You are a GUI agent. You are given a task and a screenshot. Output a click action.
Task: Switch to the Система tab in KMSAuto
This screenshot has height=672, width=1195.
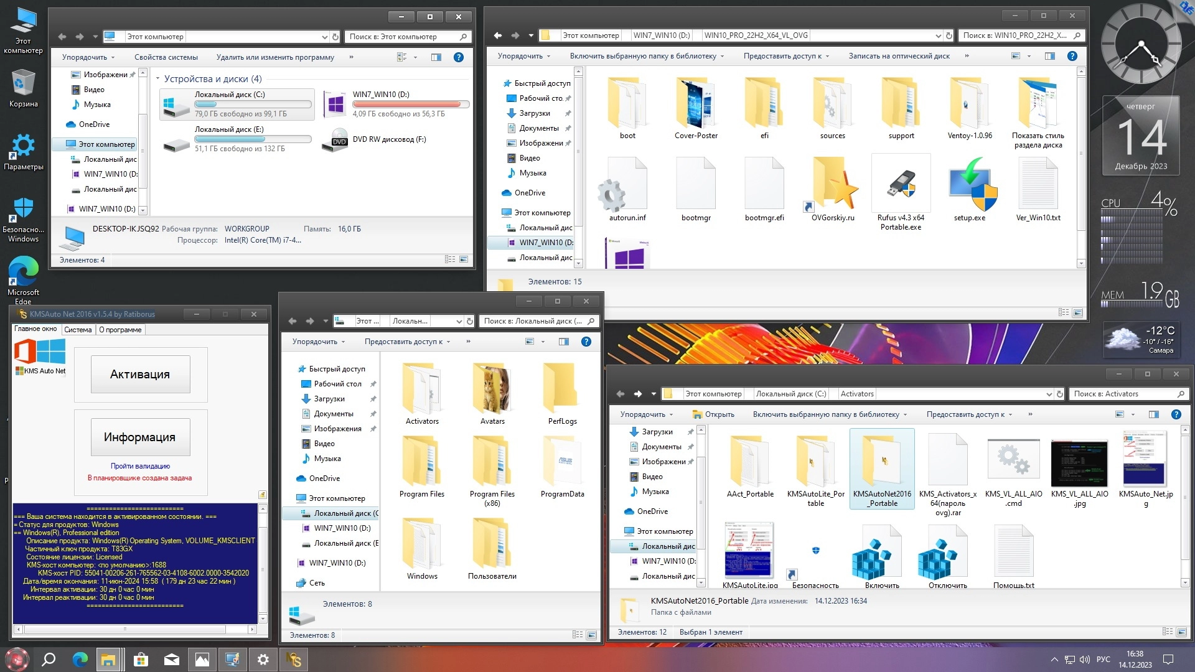point(78,330)
